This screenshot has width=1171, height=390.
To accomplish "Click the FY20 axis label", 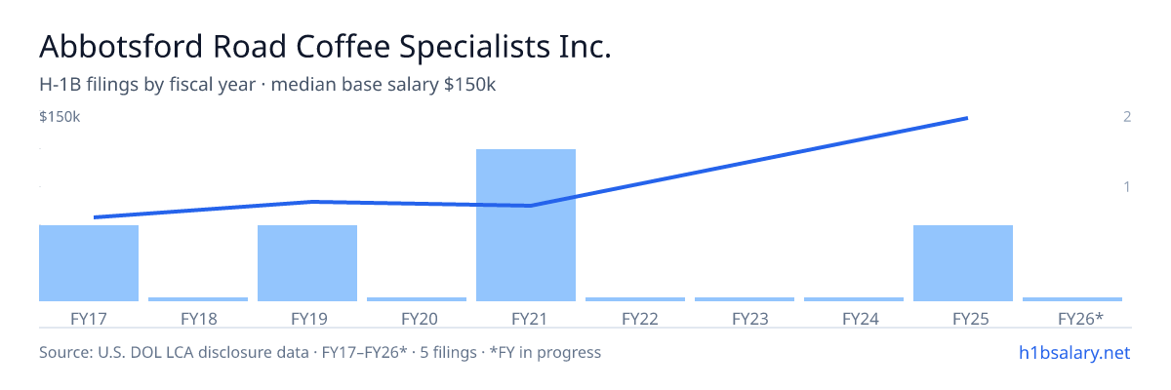I will 417,318.
